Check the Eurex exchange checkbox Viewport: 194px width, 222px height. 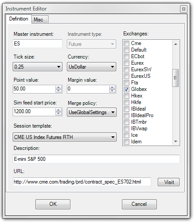pyautogui.click(x=126, y=63)
